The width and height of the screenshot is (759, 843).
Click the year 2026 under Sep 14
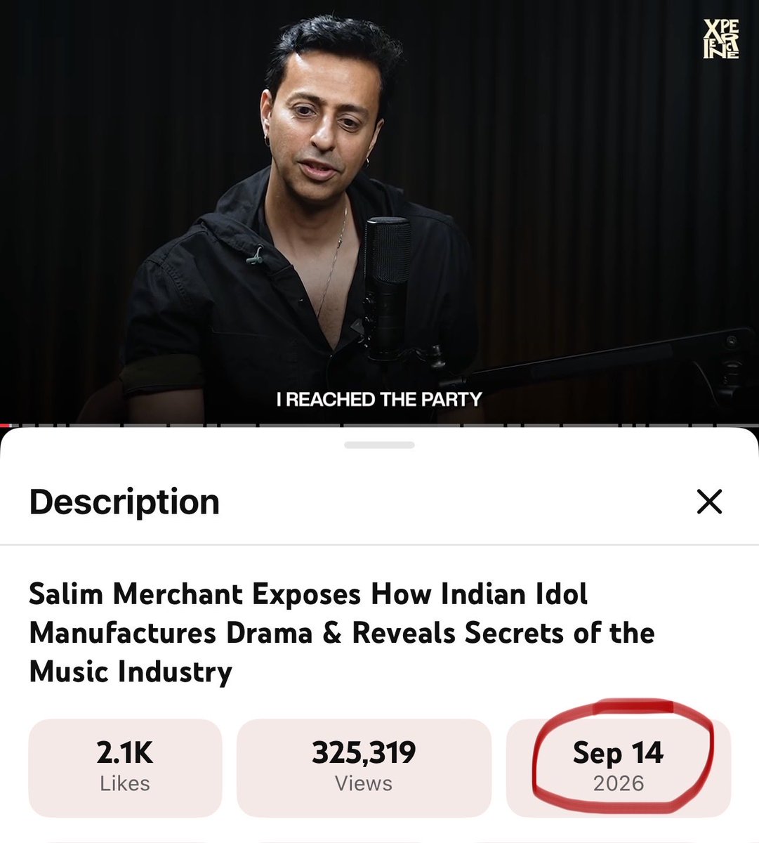click(x=619, y=783)
